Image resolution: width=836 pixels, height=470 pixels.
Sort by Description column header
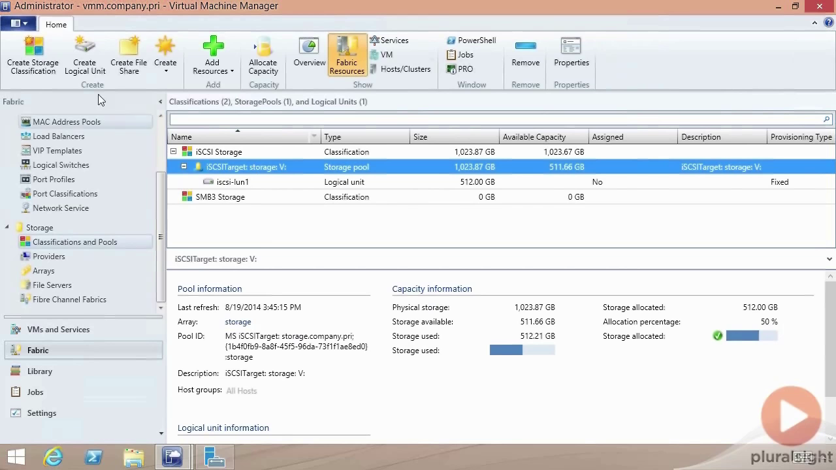tap(722, 137)
